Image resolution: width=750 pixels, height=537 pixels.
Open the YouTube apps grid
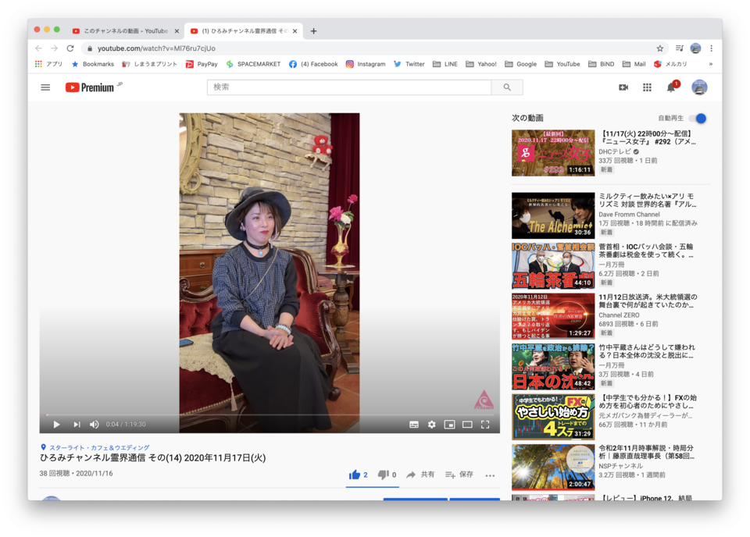[647, 87]
